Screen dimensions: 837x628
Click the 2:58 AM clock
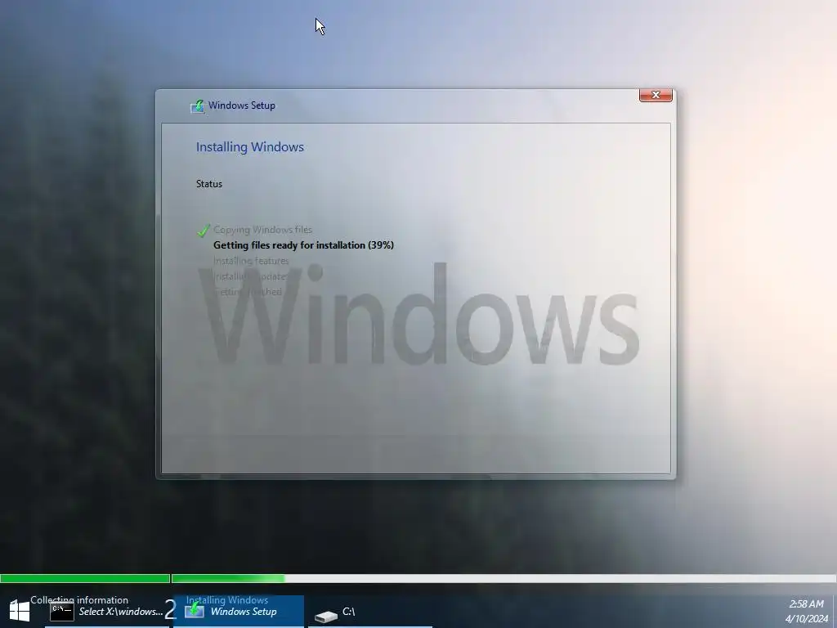tap(806, 604)
